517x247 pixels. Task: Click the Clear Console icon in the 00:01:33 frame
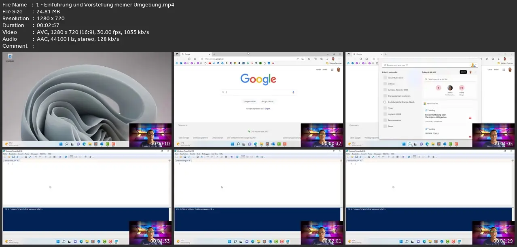coord(30,157)
